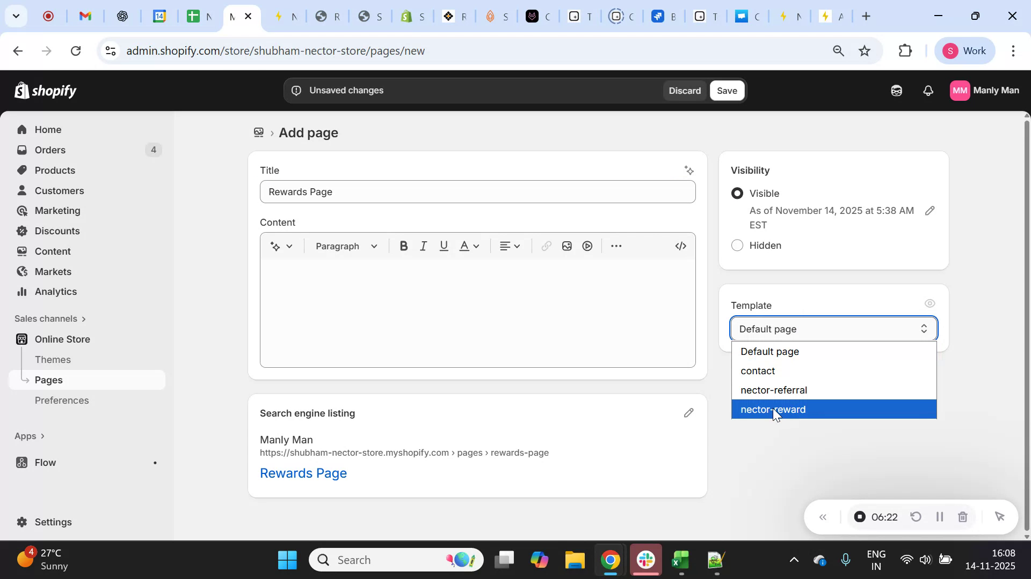Viewport: 1031px width, 579px height.
Task: Toggle the Template preview eye icon
Action: 930,303
